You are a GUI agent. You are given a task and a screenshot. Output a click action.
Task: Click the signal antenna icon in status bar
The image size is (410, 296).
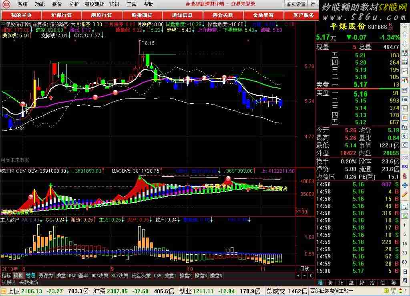[393, 291]
